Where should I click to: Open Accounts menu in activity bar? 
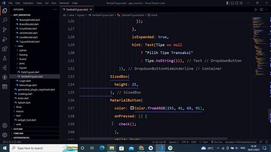pyautogui.click(x=5, y=125)
